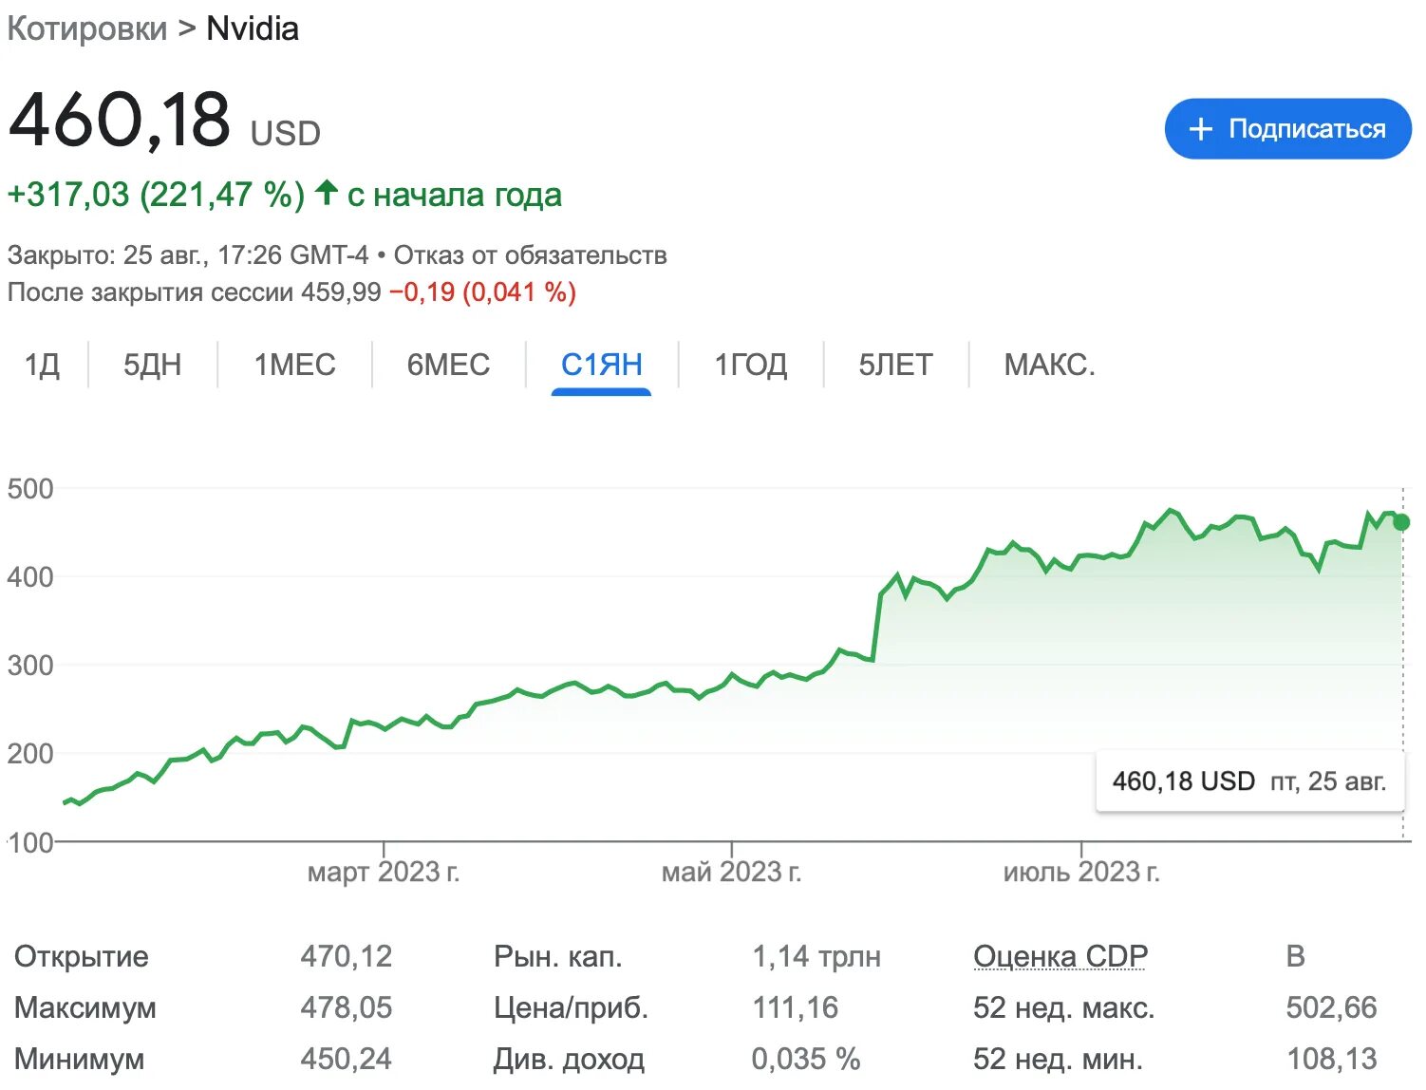
Task: Click the +317,03 (221,47 %) change text
Action: click(x=156, y=195)
